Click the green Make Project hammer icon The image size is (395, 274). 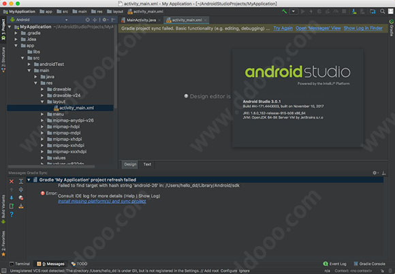click(285, 12)
